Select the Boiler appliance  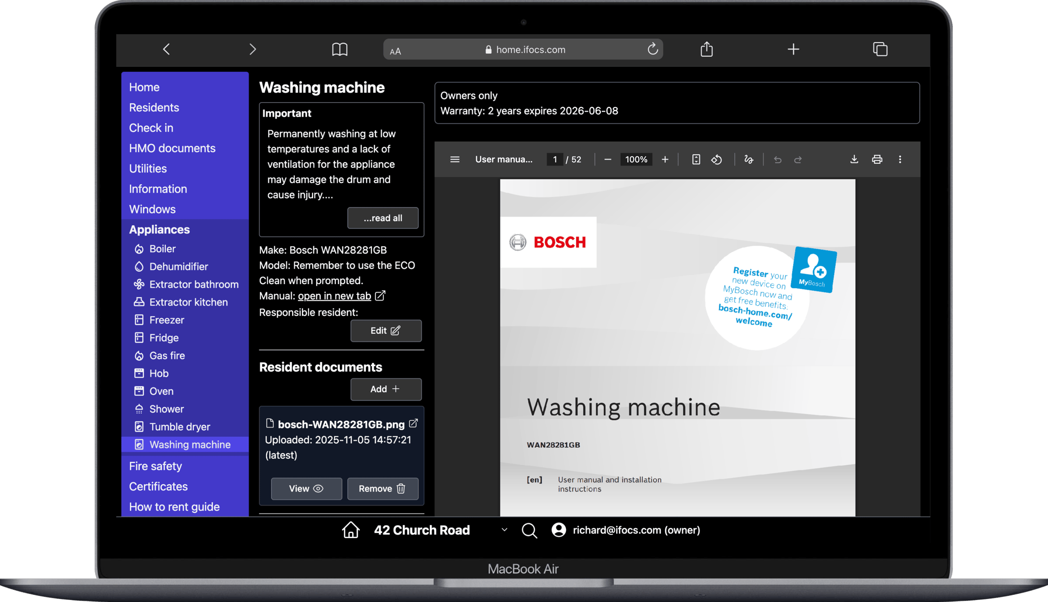162,249
